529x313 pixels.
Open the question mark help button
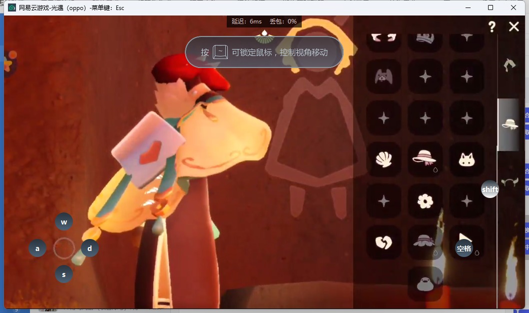tap(492, 26)
